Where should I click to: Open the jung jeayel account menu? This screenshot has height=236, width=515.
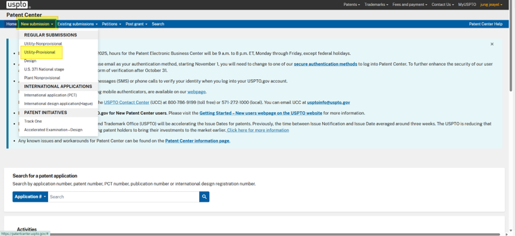click(x=491, y=4)
